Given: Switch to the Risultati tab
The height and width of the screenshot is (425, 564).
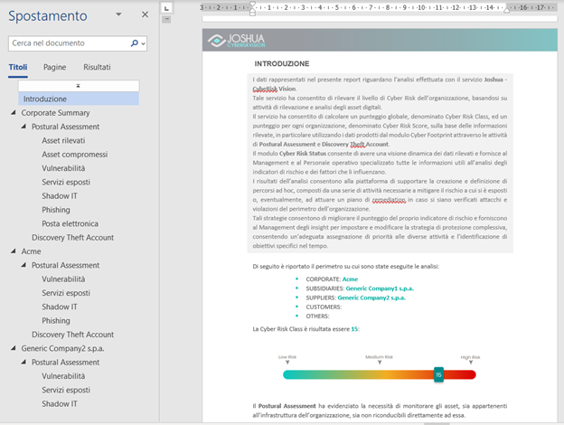Looking at the screenshot, I should tap(97, 67).
